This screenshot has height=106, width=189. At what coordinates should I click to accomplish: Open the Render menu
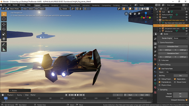pyautogui.click(x=15, y=5)
